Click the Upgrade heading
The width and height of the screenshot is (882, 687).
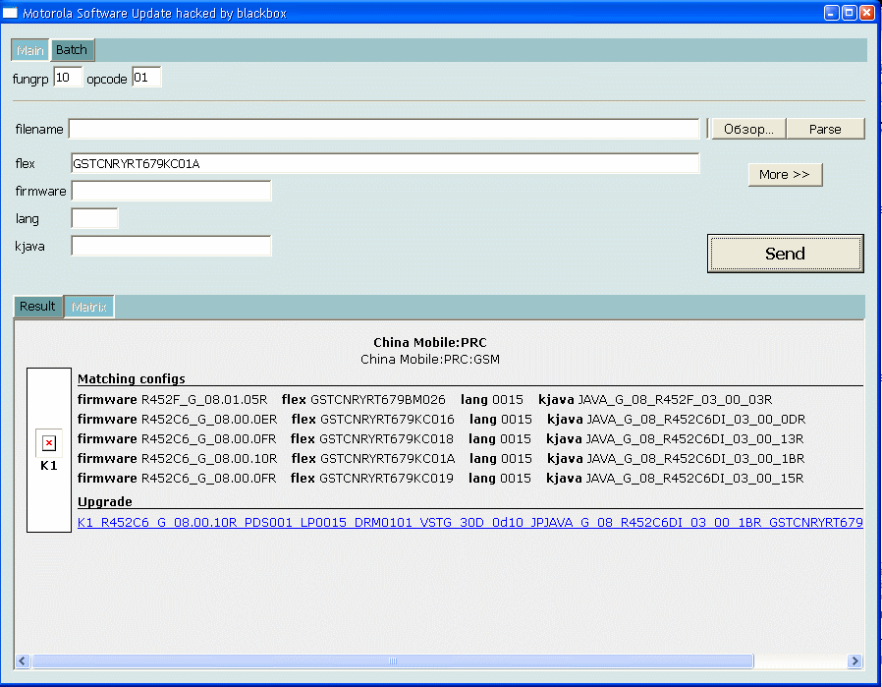pos(105,501)
